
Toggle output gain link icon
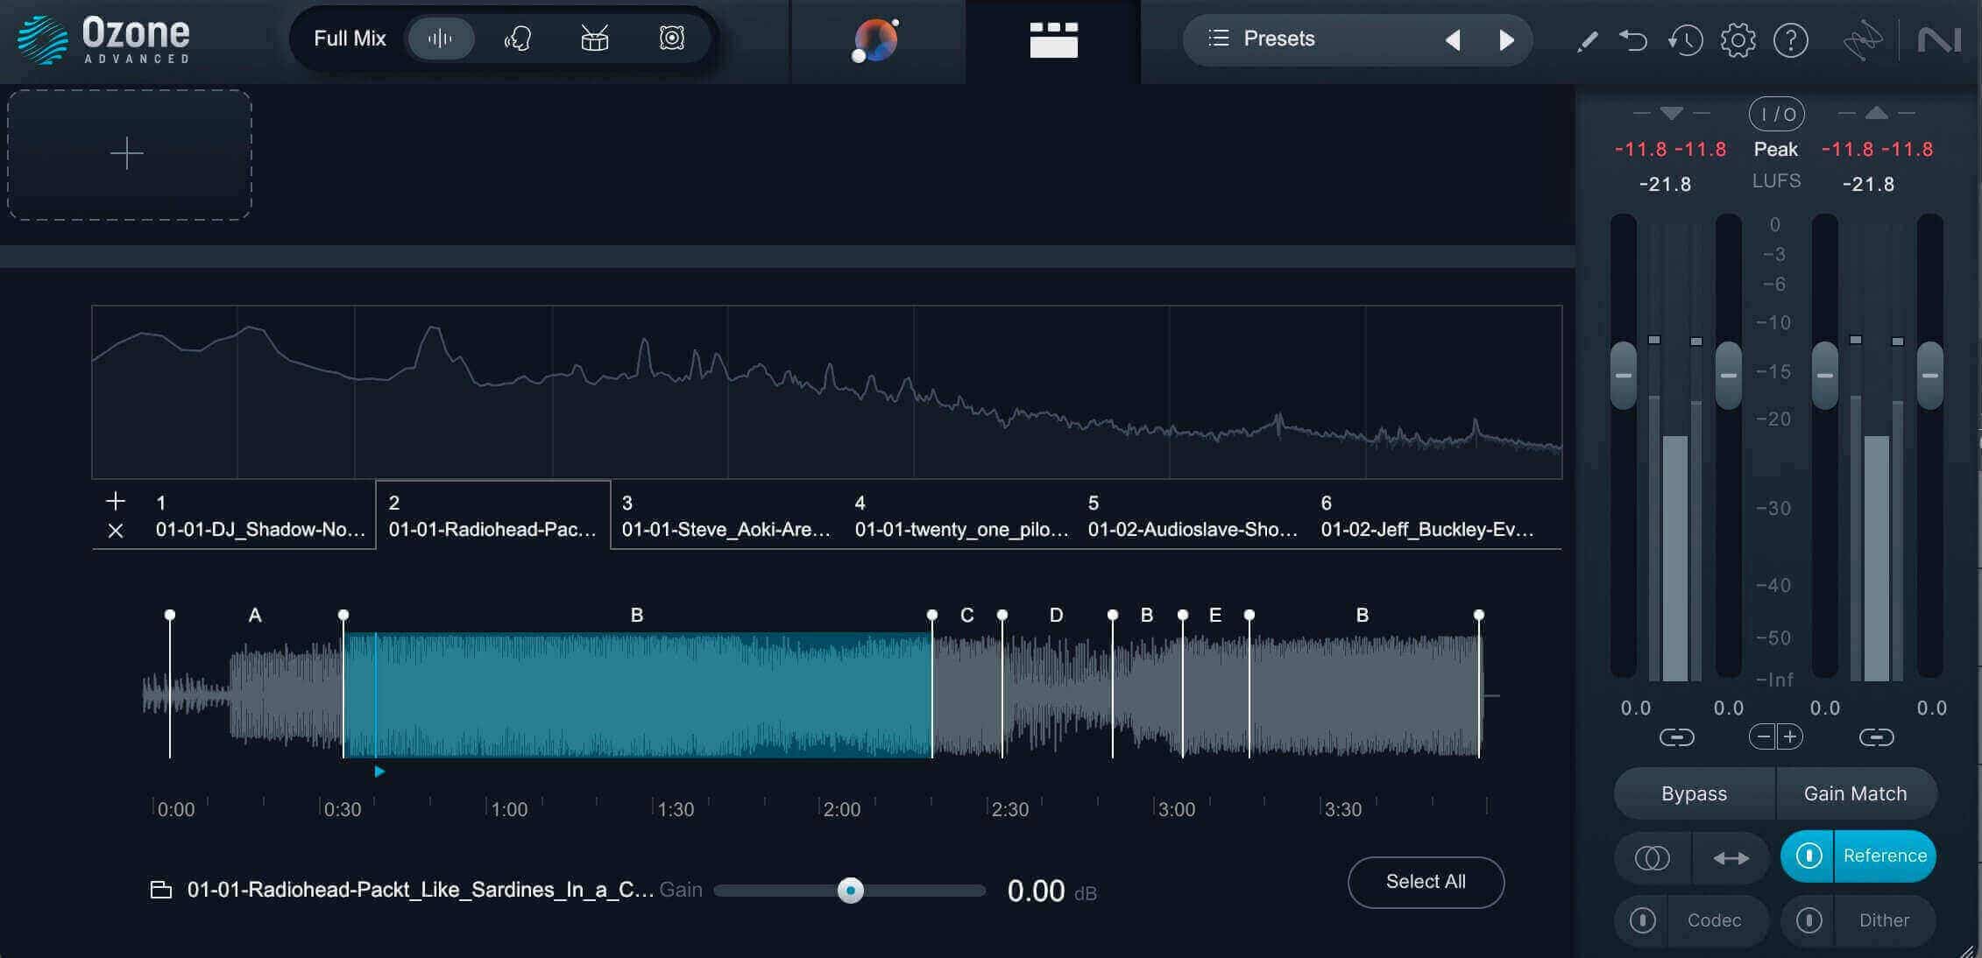(1876, 737)
